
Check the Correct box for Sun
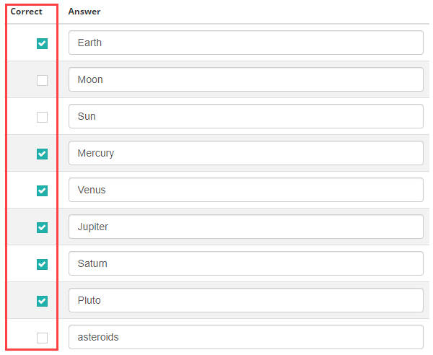pos(42,117)
